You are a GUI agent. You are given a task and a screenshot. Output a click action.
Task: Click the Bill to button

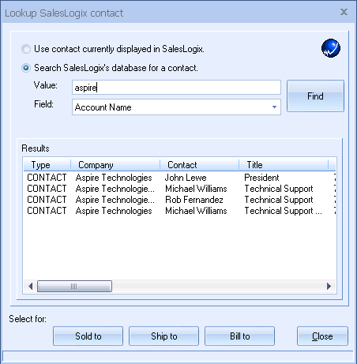239,336
